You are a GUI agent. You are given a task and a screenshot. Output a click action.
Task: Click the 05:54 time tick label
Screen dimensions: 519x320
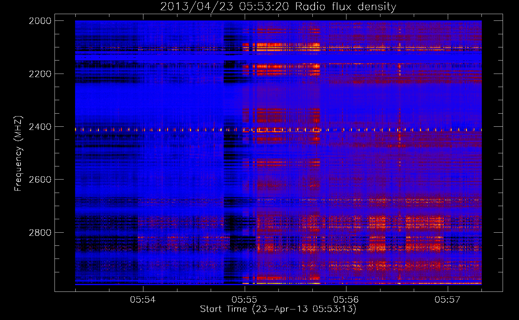coord(143,300)
